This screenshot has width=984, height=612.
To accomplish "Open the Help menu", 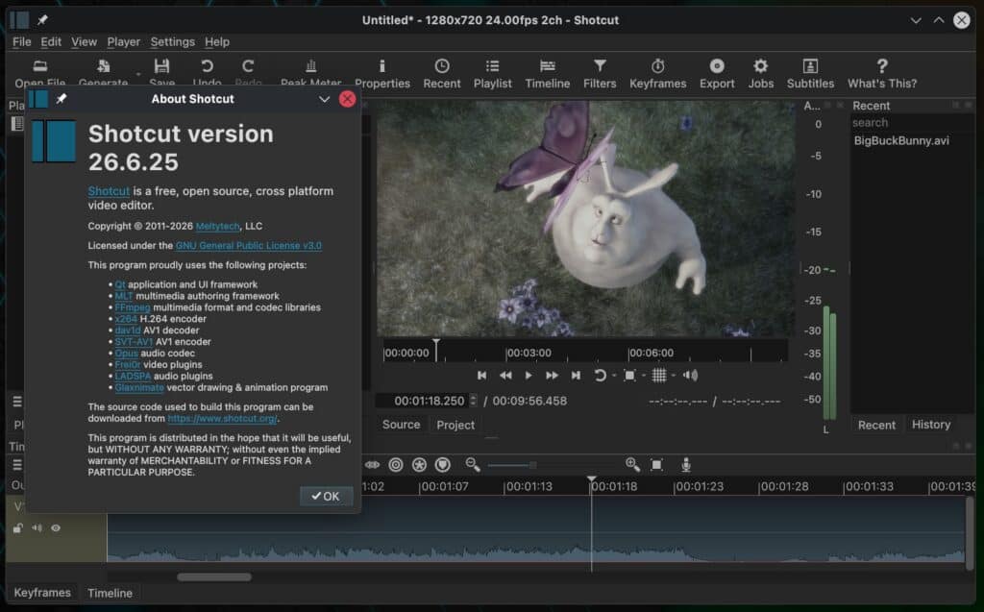I will coord(217,41).
